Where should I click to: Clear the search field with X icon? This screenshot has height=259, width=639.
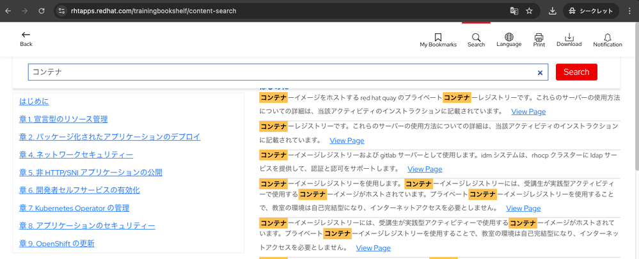pyautogui.click(x=540, y=73)
